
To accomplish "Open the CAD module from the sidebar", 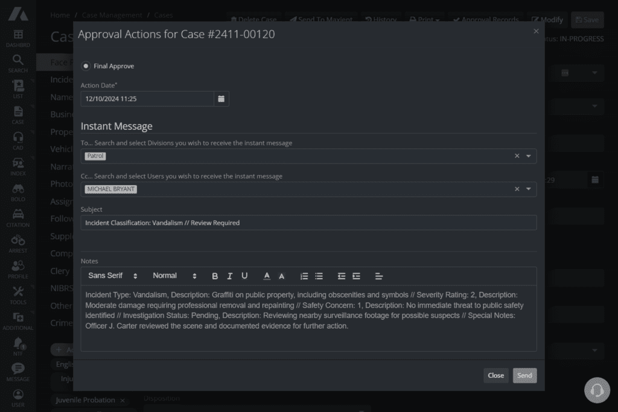I will (18, 138).
